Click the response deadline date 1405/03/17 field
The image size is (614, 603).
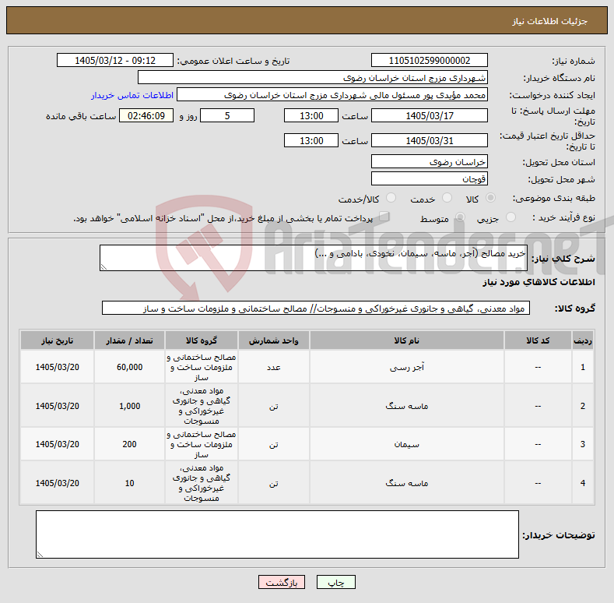[429, 115]
